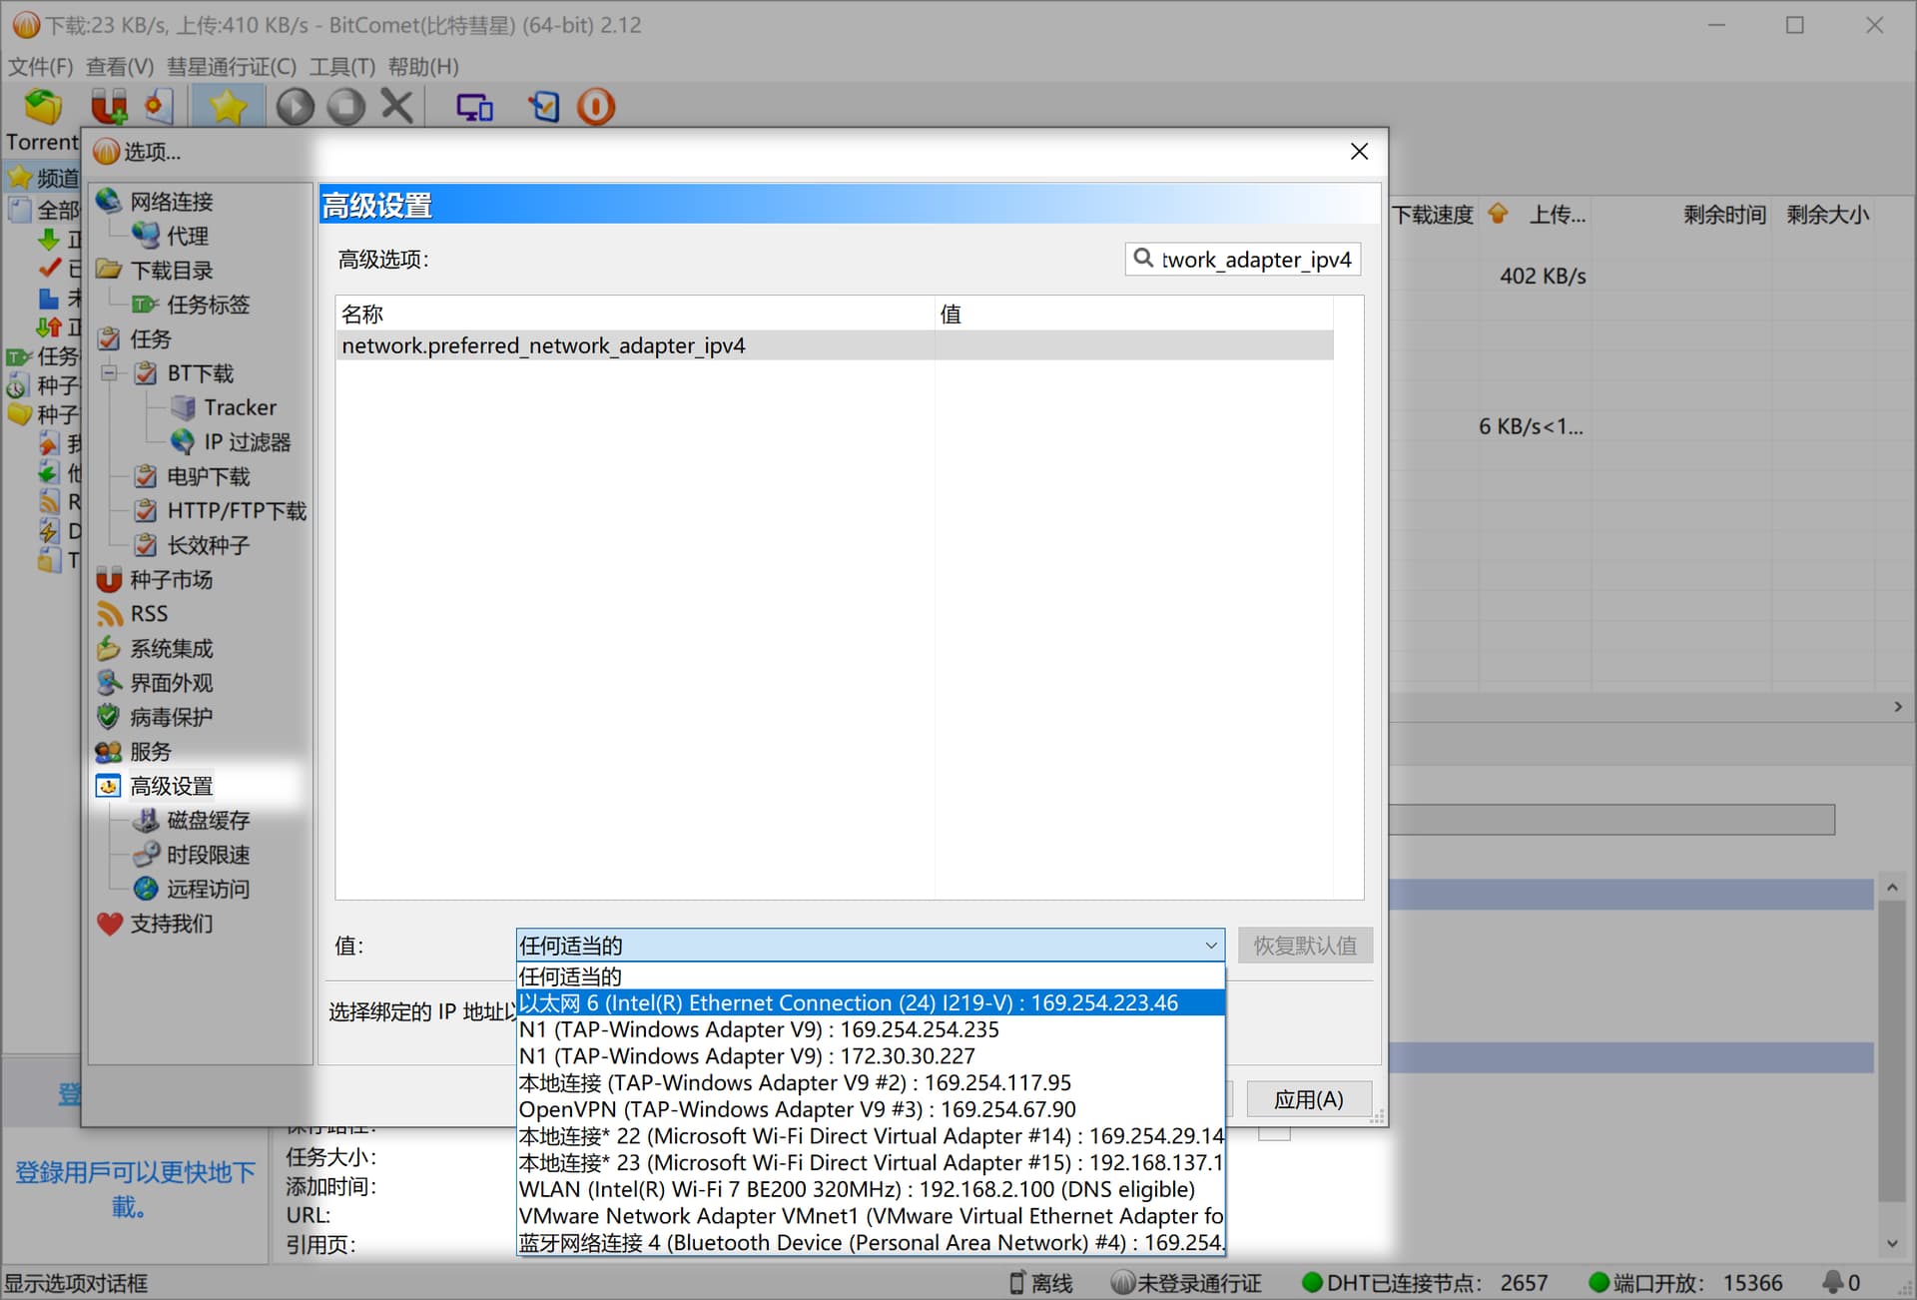The height and width of the screenshot is (1300, 1917).
Task: Click the delete task X toolbar icon
Action: [397, 106]
